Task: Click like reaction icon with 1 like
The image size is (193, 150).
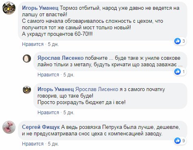Action: [x=178, y=72]
